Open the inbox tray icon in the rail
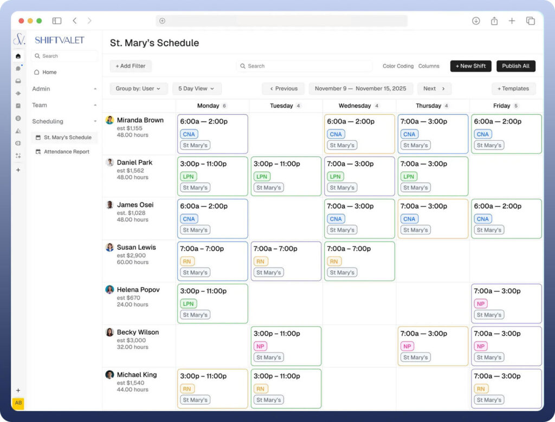This screenshot has height=422, width=555. point(18,81)
